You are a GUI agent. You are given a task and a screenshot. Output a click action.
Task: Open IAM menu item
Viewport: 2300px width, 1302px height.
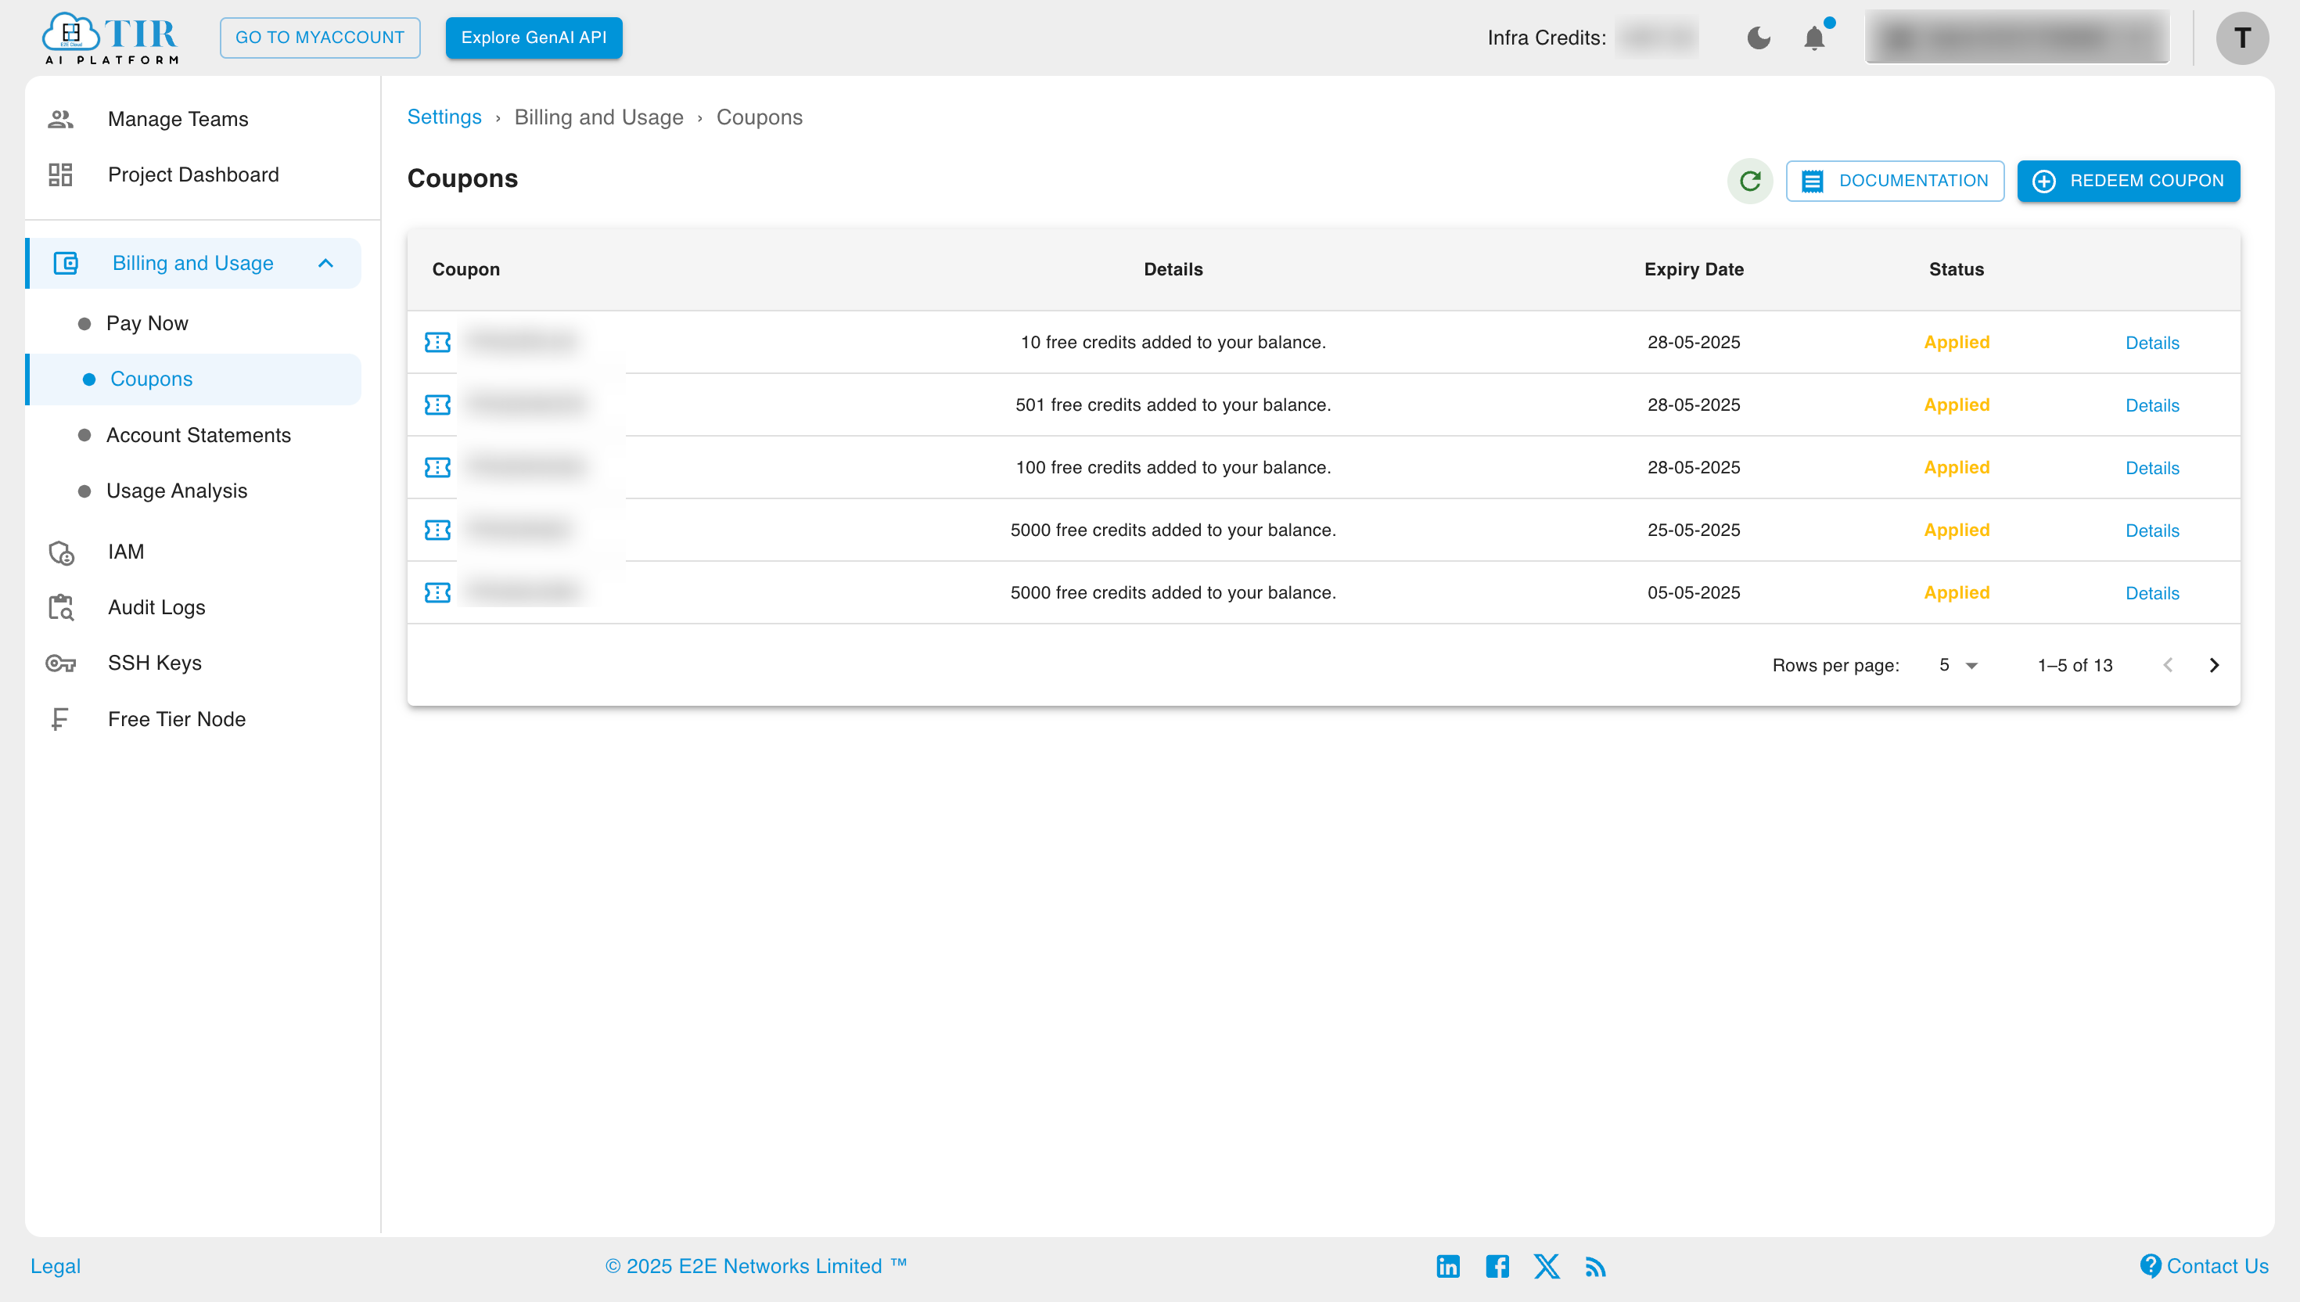(x=193, y=552)
